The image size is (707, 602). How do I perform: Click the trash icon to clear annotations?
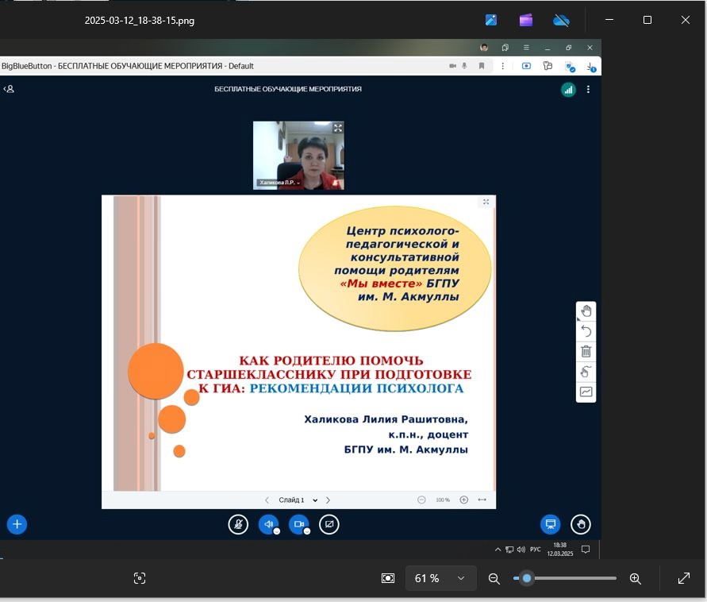click(586, 351)
